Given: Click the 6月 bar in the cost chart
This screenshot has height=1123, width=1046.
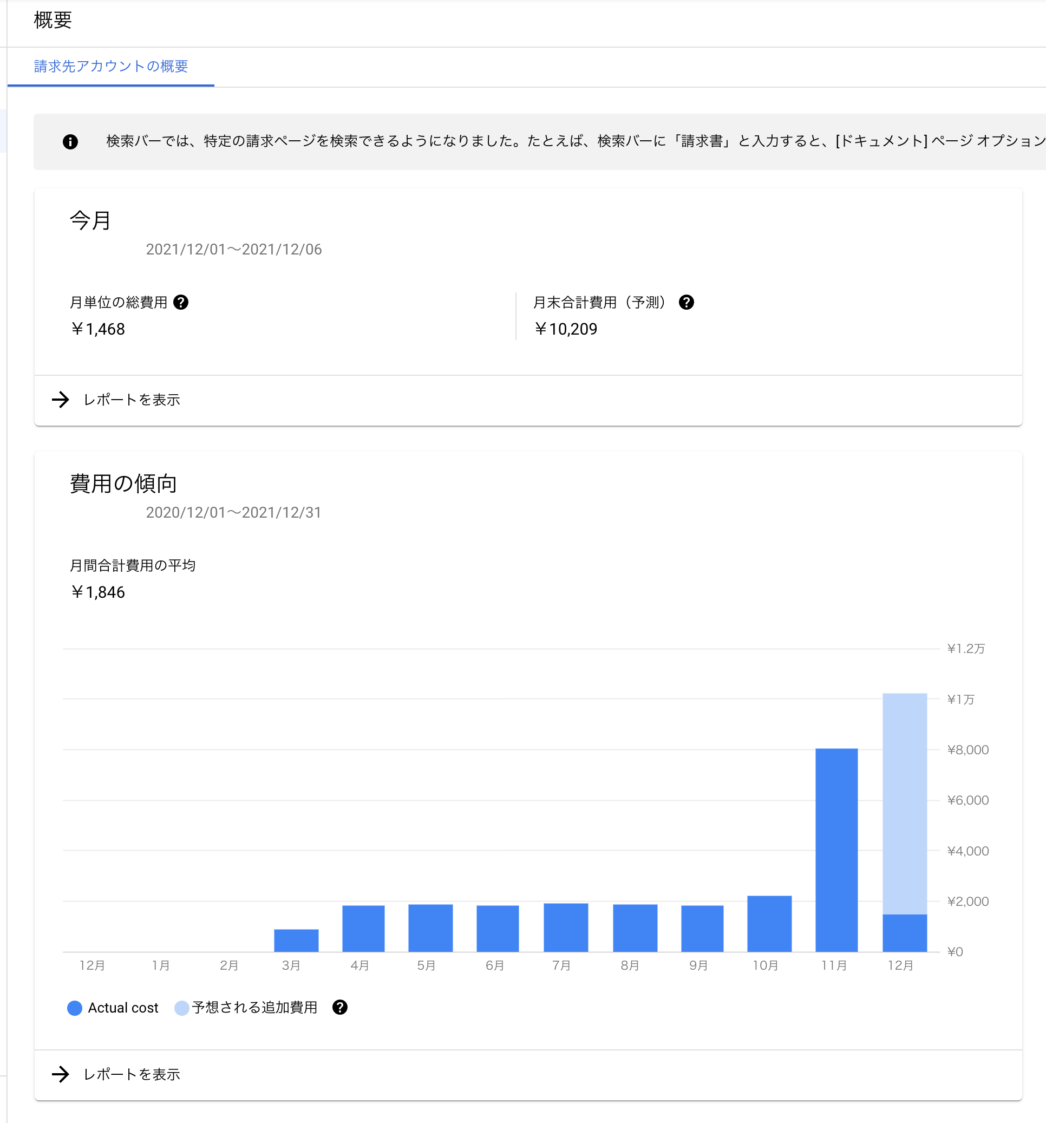Looking at the screenshot, I should 498,928.
